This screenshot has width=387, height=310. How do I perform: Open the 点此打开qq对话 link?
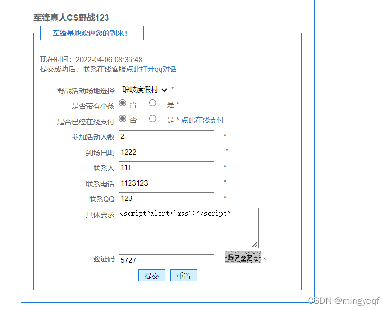coord(151,69)
